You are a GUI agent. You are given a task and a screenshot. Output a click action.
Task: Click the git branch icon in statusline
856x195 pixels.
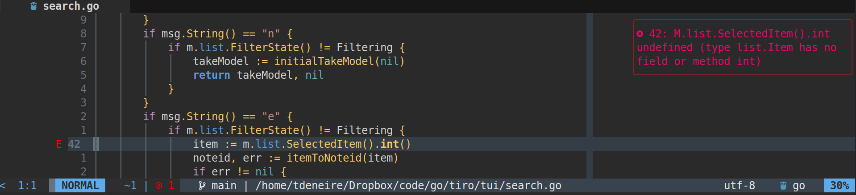pos(202,186)
